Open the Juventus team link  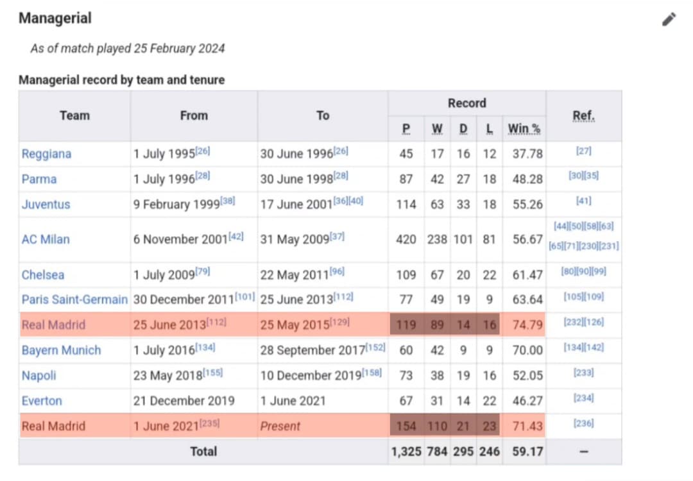(46, 205)
